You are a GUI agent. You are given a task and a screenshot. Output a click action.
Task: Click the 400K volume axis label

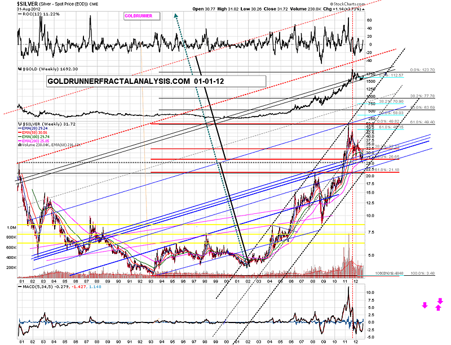(x=11, y=258)
